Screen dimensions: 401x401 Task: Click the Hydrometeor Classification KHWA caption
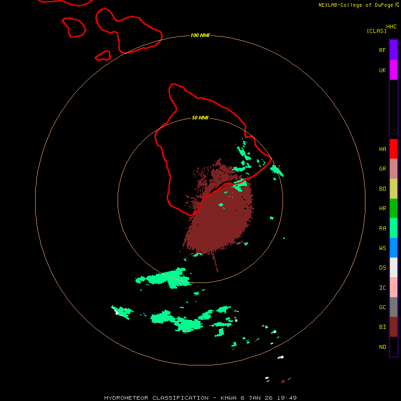pyautogui.click(x=200, y=398)
